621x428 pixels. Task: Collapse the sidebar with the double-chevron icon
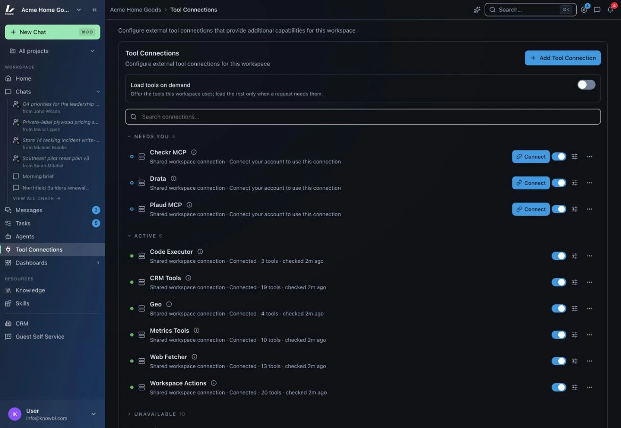tap(94, 10)
